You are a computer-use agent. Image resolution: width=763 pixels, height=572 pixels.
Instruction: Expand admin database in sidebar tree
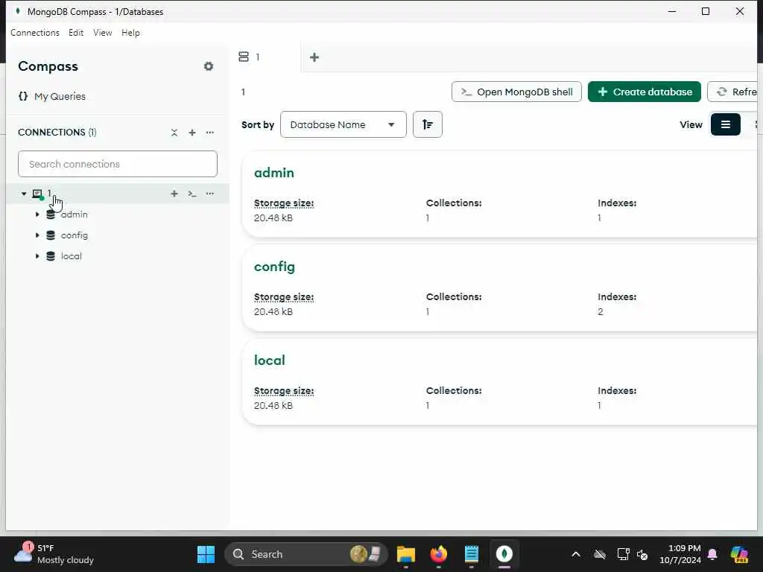[37, 214]
